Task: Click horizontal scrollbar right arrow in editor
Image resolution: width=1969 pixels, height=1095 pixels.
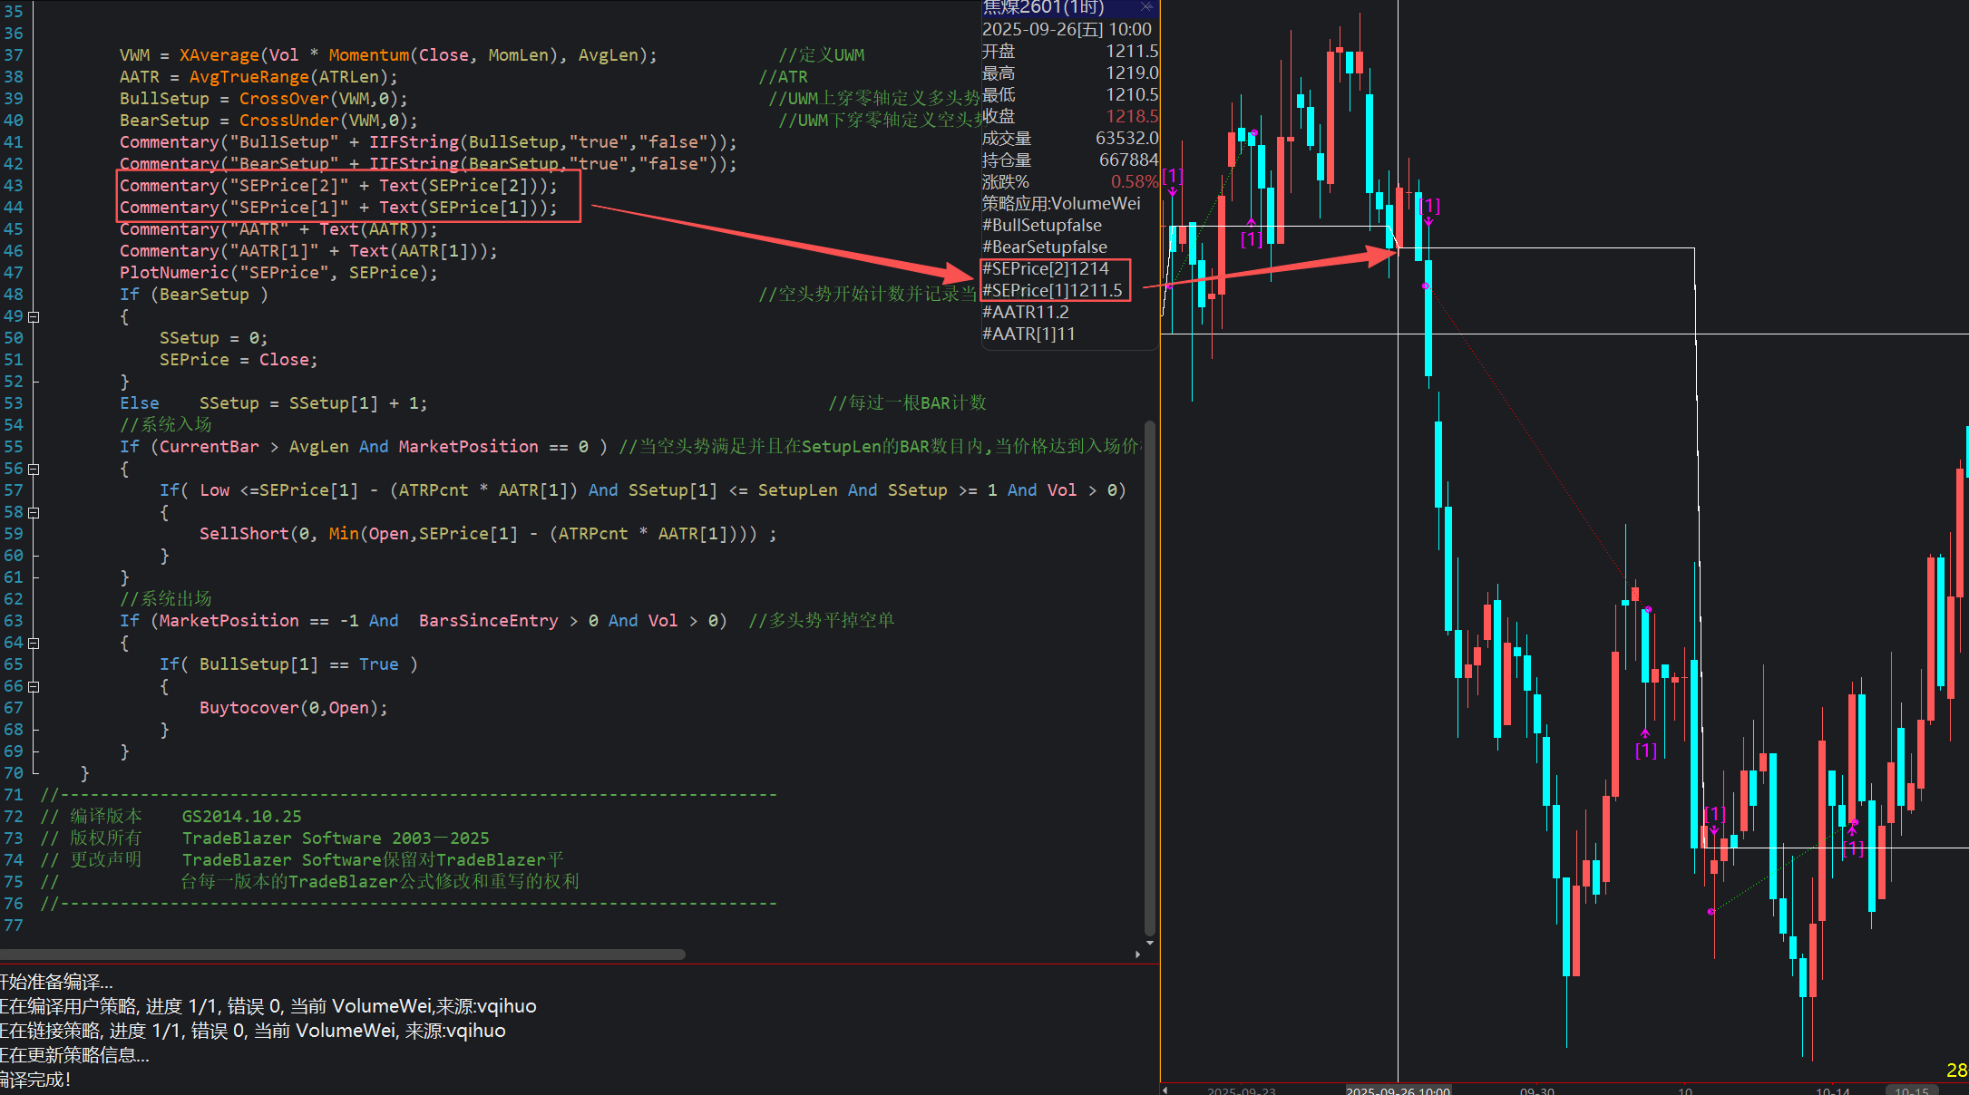Action: pyautogui.click(x=1137, y=954)
